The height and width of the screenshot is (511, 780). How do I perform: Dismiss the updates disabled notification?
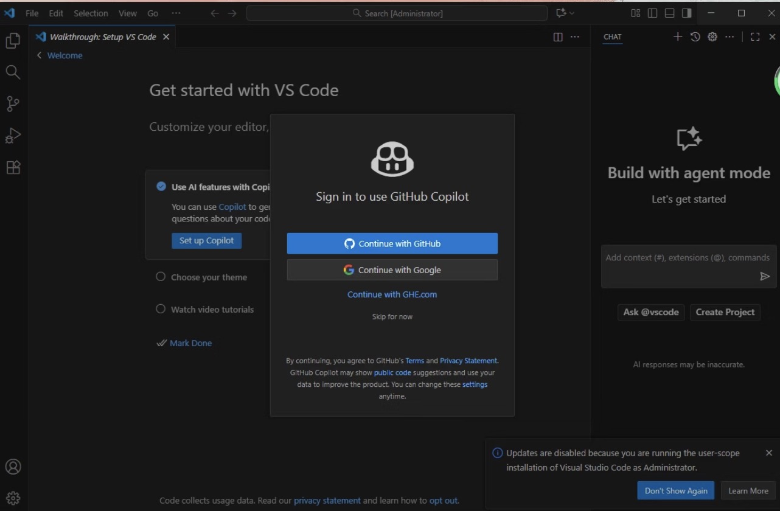click(x=768, y=453)
